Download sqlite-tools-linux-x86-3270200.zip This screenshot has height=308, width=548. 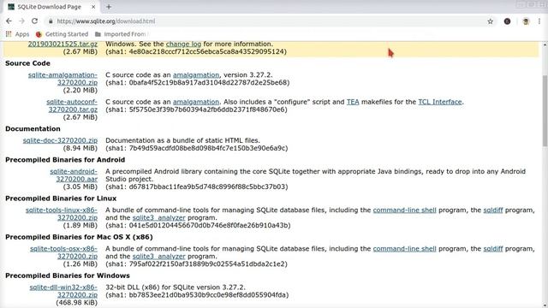[x=62, y=214]
